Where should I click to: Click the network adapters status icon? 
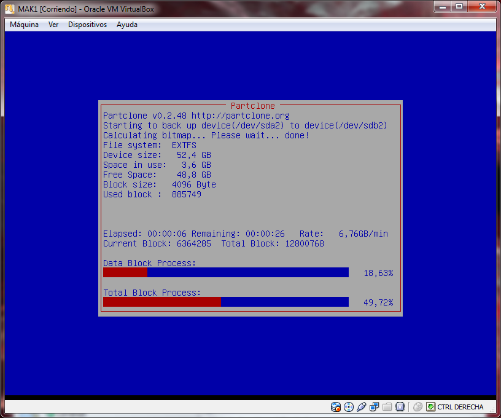point(374,407)
